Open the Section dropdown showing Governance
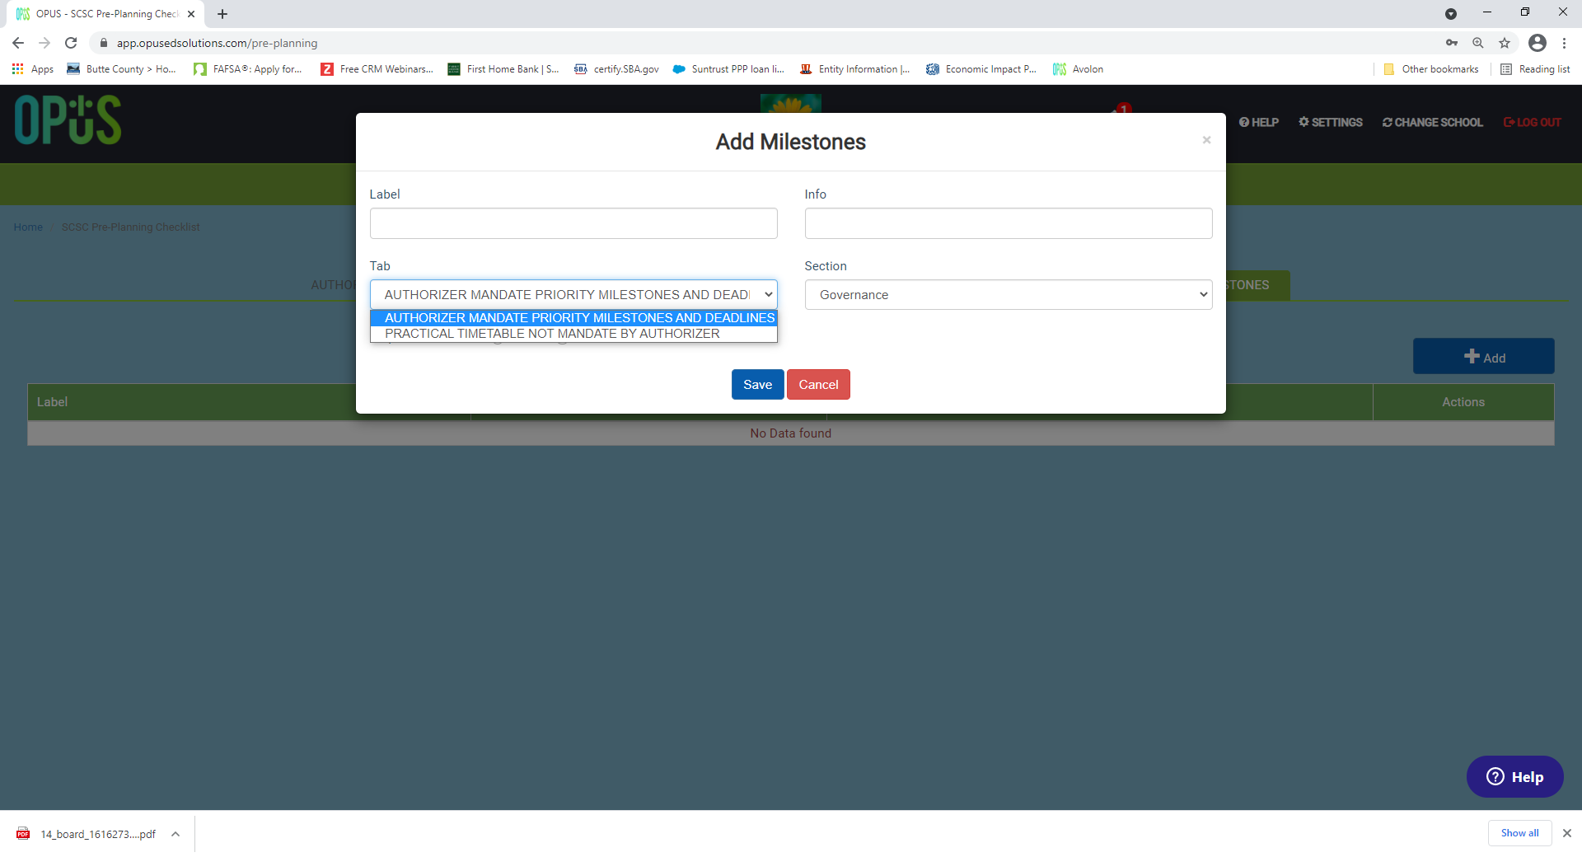This screenshot has width=1582, height=857. coord(1009,295)
